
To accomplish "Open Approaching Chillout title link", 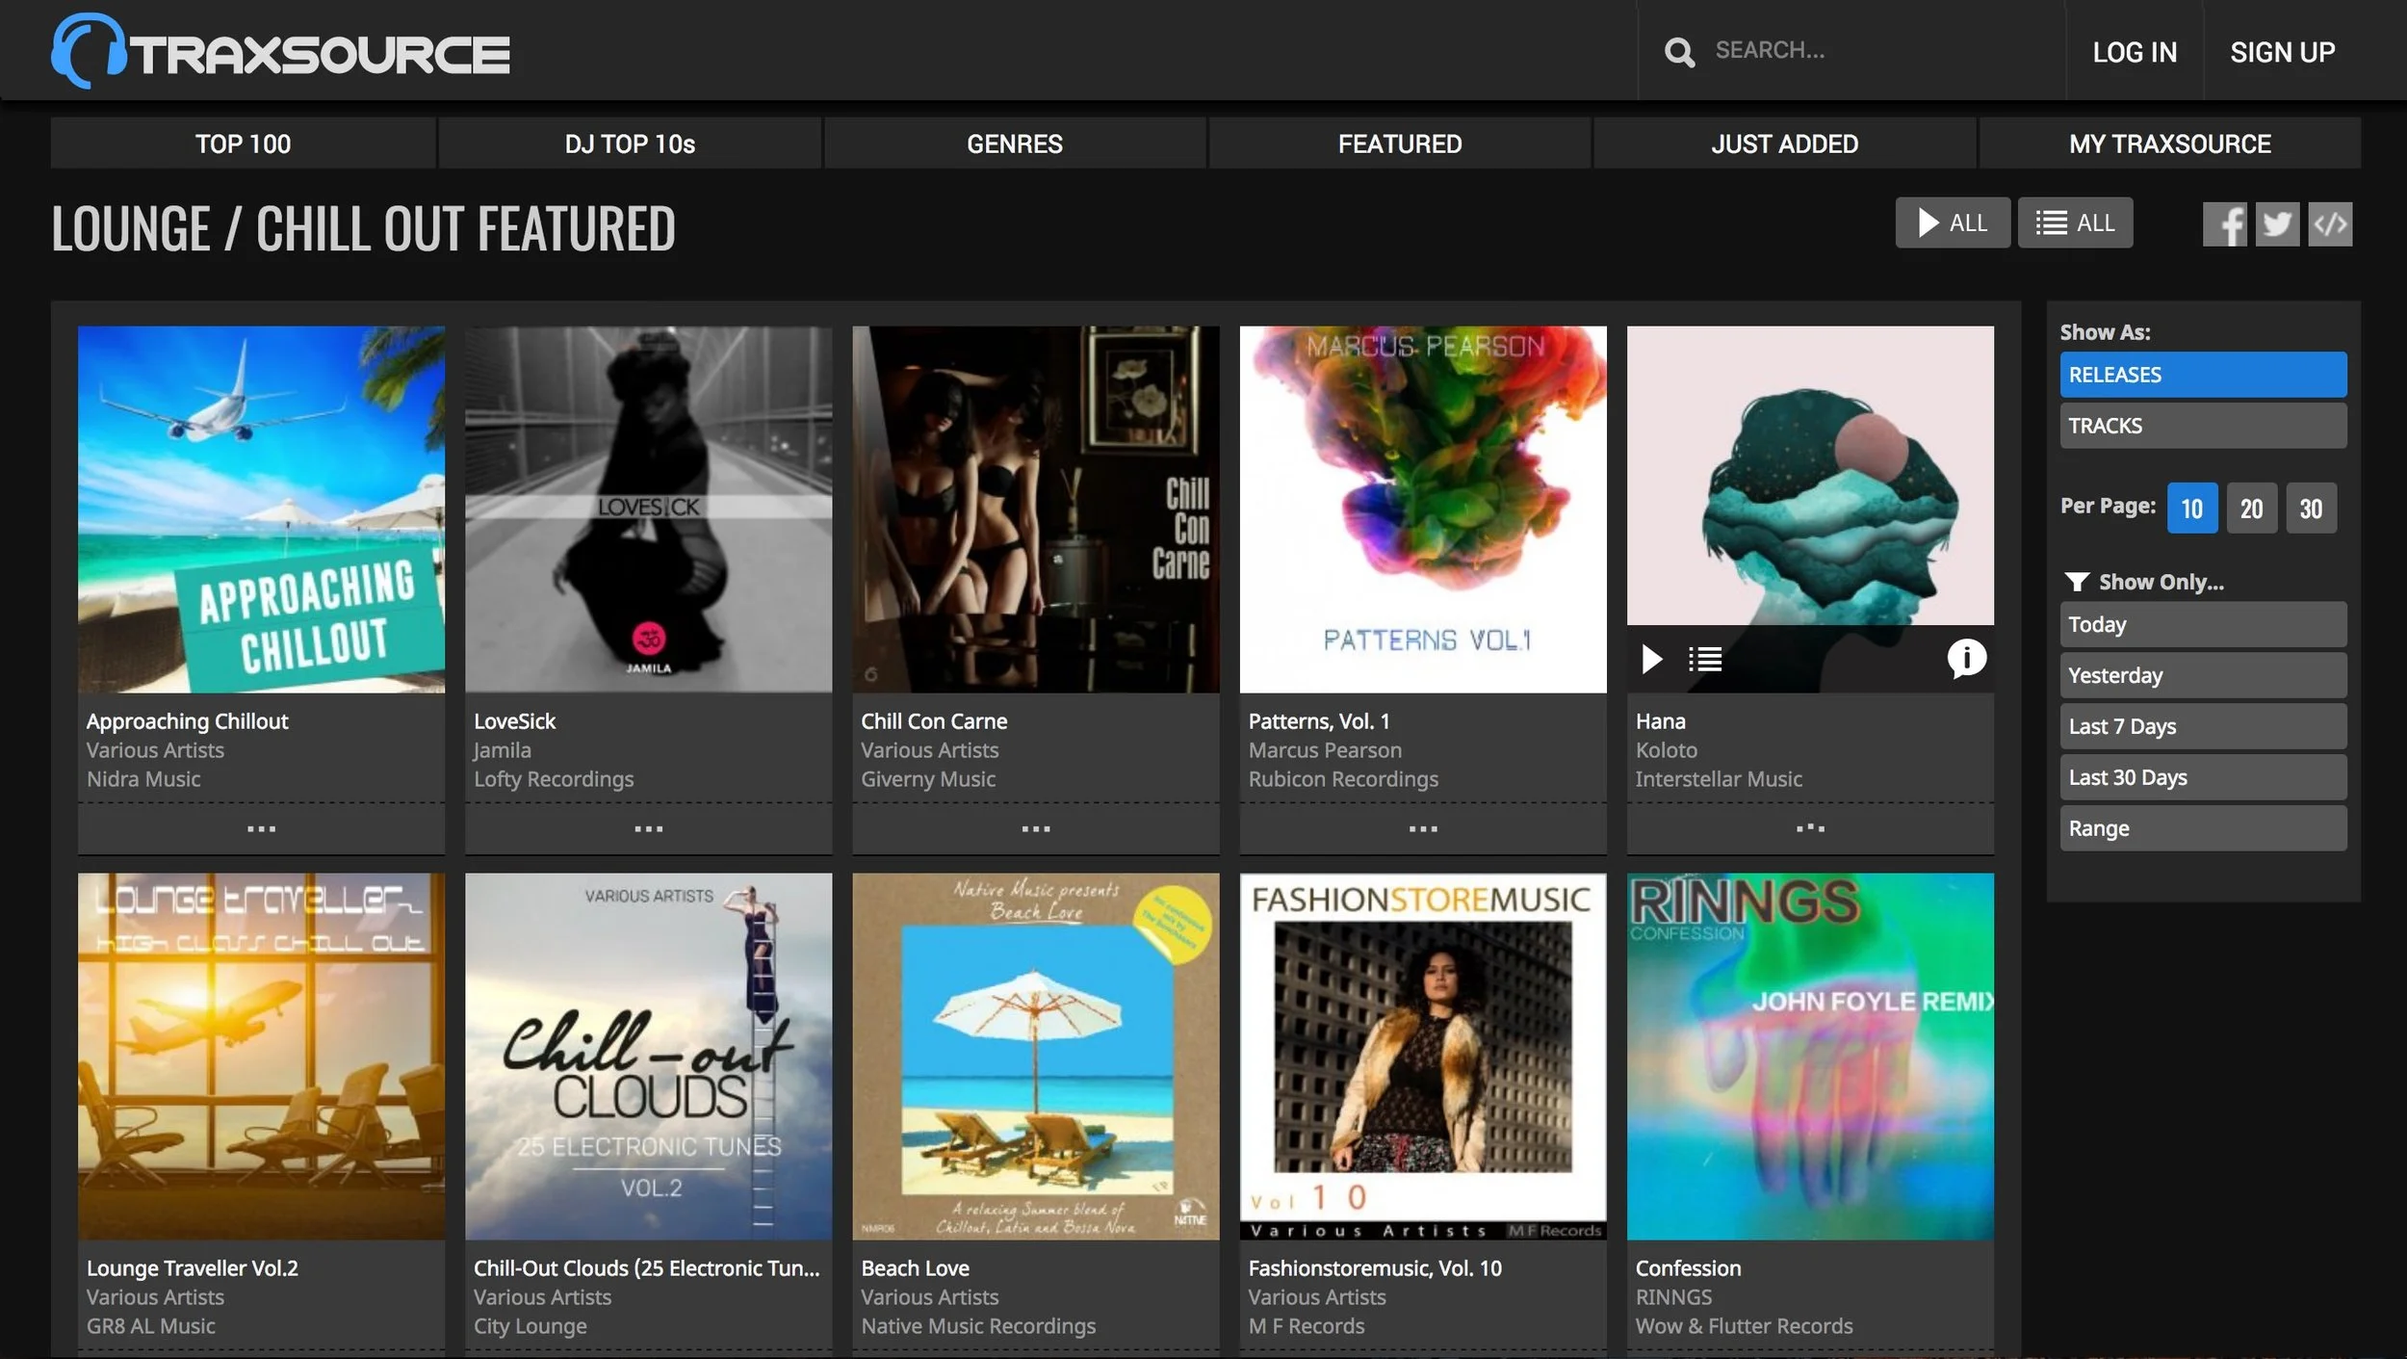I will pyautogui.click(x=187, y=721).
